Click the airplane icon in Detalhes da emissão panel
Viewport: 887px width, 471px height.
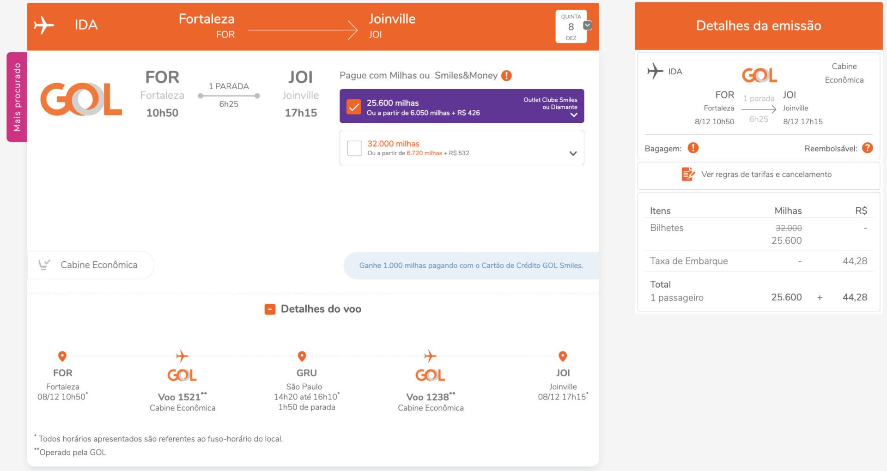pos(655,71)
